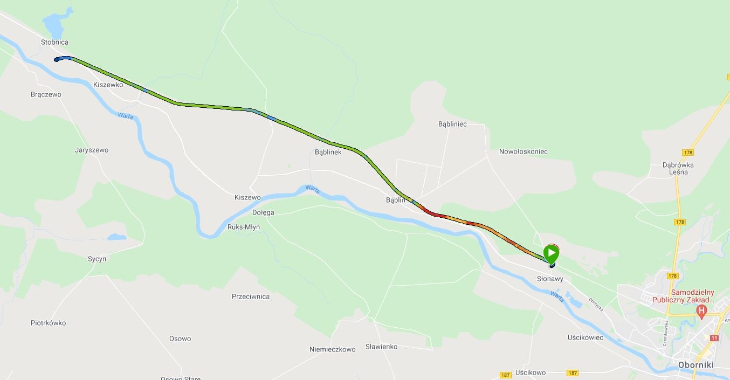Click the Słonawy place label
730x380 pixels.
coord(550,279)
